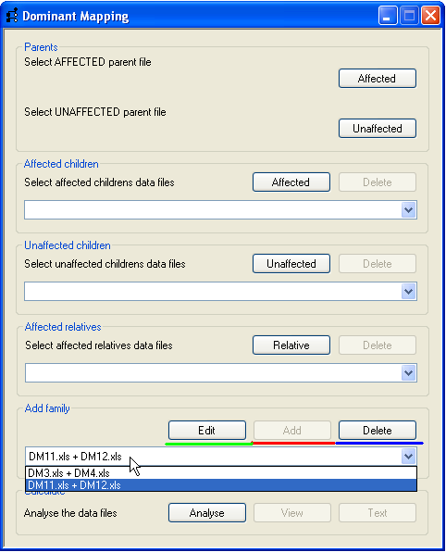The width and height of the screenshot is (446, 552).
Task: Select DM11.xls + DM12.xls highlighted list entry
Action: pyautogui.click(x=221, y=484)
